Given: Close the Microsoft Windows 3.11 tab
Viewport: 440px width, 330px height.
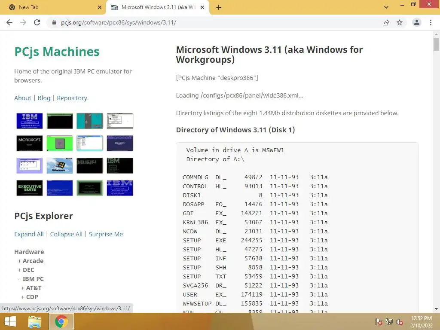Looking at the screenshot, I should tap(202, 7).
